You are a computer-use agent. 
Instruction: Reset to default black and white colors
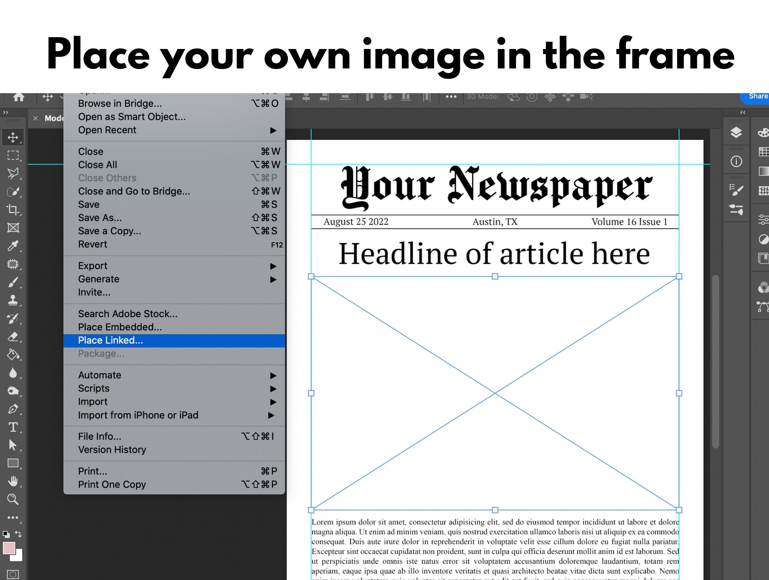pyautogui.click(x=6, y=534)
